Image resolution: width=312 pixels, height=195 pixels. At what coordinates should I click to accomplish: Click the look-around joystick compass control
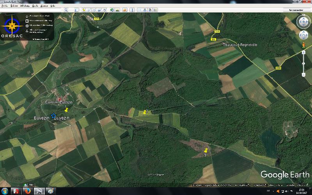point(303,21)
